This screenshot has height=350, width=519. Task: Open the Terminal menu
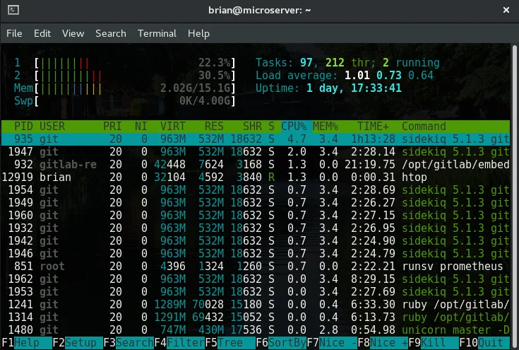tap(157, 33)
